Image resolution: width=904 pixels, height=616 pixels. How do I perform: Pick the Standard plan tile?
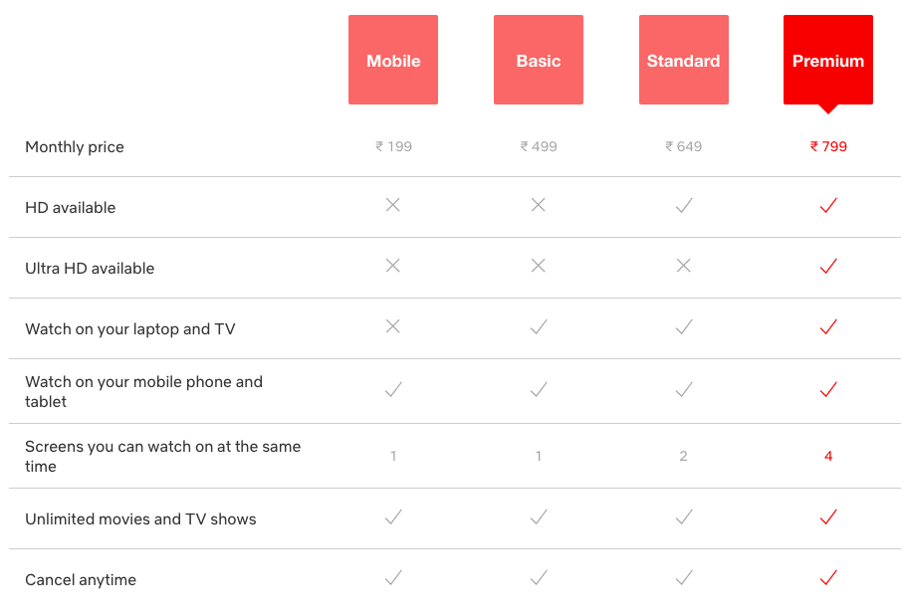684,60
